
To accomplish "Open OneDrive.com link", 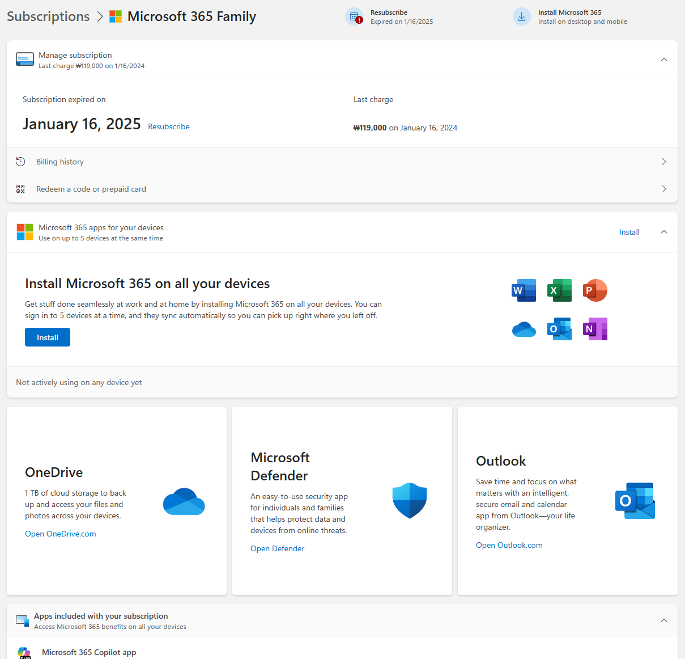I will point(61,534).
